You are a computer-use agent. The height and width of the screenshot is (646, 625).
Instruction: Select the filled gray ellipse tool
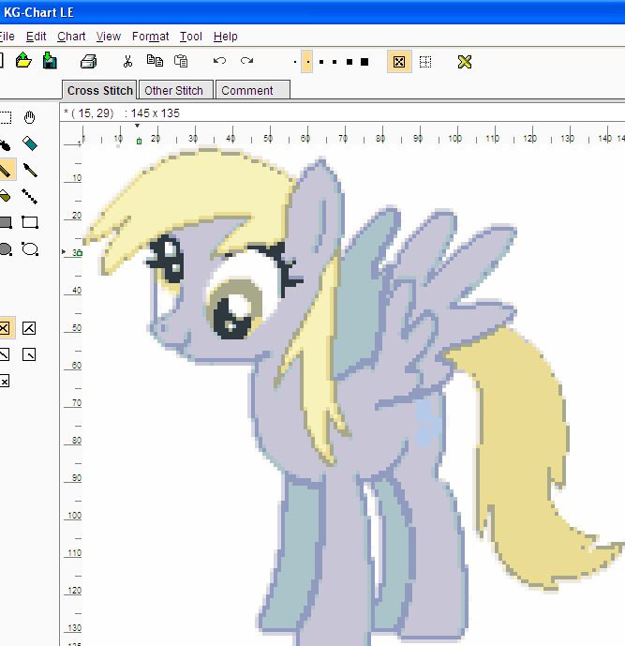[x=6, y=249]
